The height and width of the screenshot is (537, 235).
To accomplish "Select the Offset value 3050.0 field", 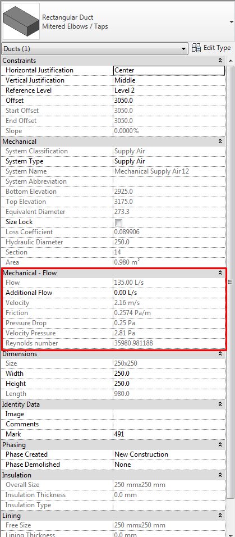I will coord(169,101).
